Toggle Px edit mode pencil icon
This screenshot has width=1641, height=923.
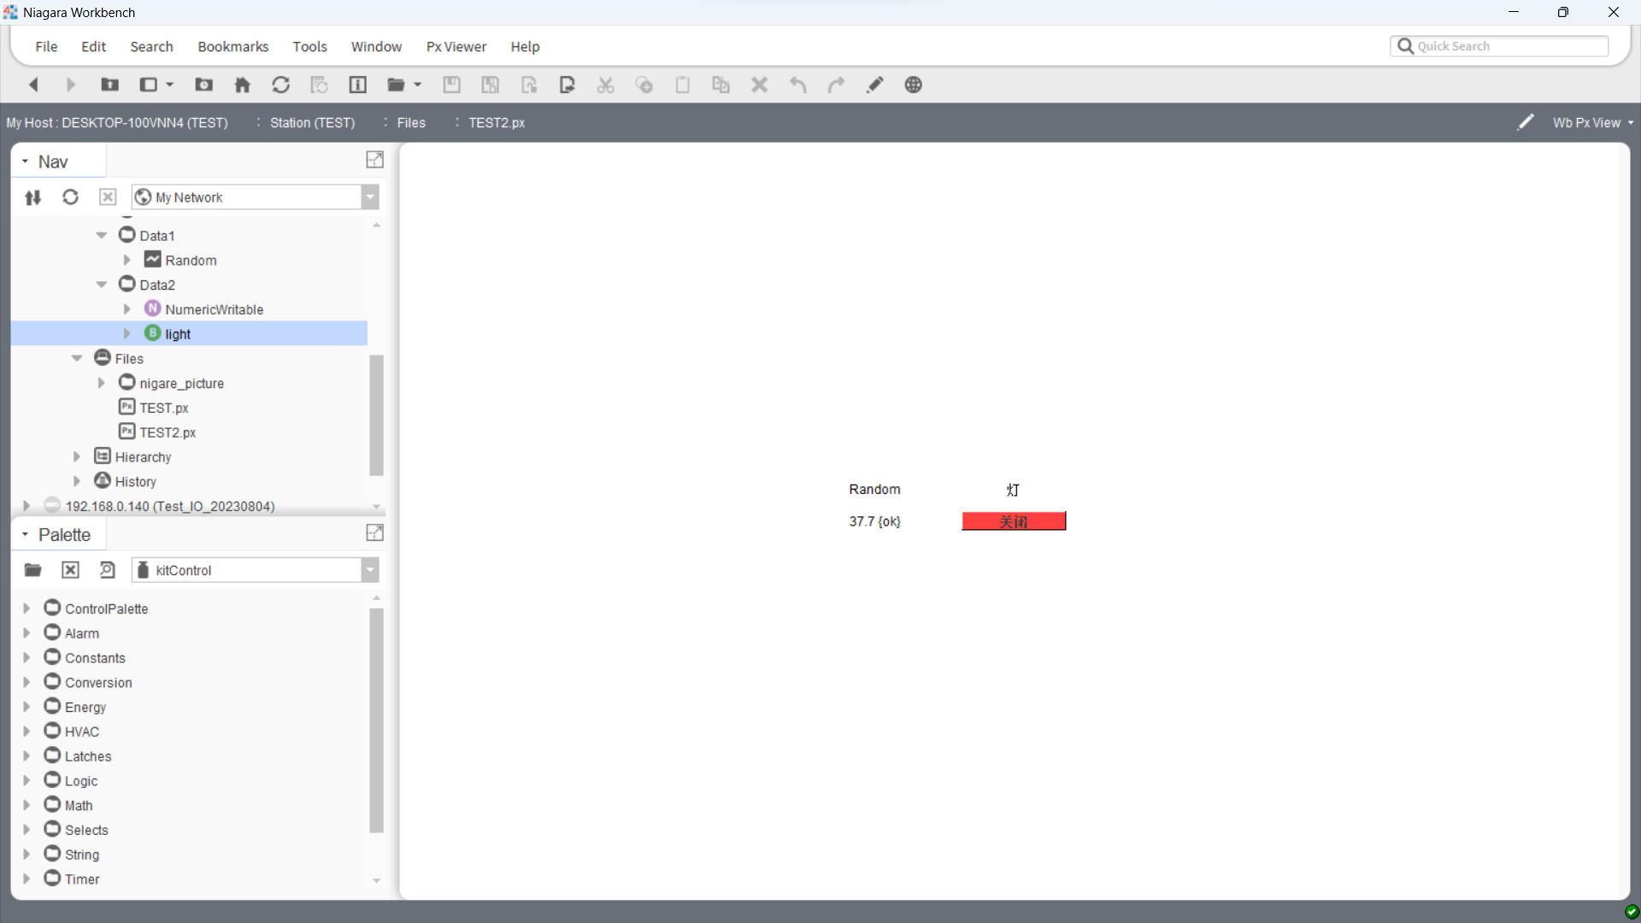point(1526,122)
